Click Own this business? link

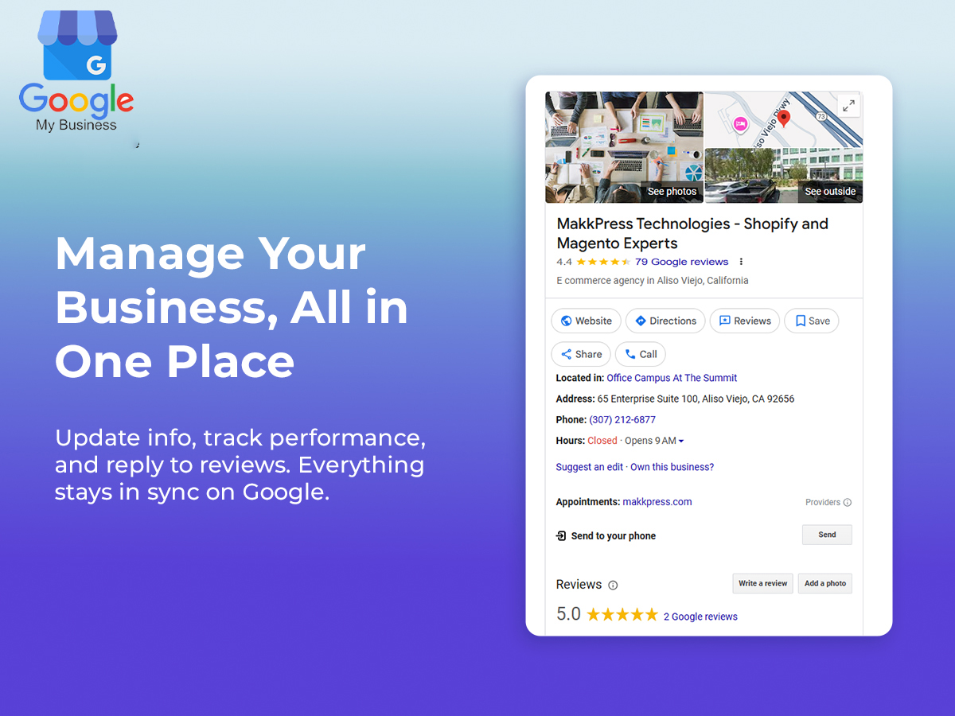click(672, 467)
